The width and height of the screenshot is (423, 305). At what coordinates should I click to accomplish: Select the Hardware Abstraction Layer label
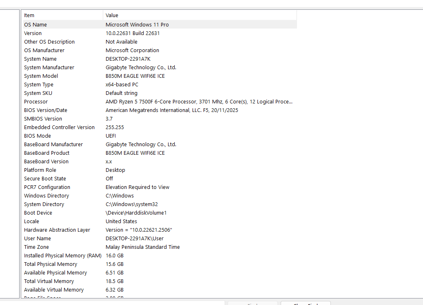(x=57, y=230)
